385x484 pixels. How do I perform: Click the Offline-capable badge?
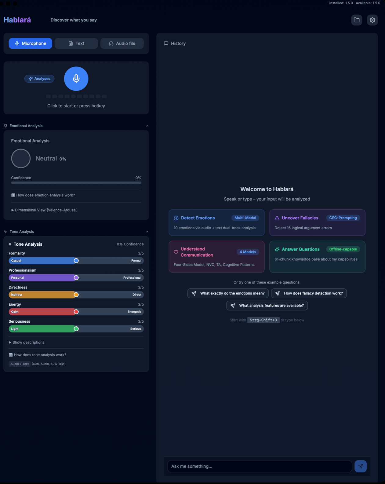click(x=343, y=249)
